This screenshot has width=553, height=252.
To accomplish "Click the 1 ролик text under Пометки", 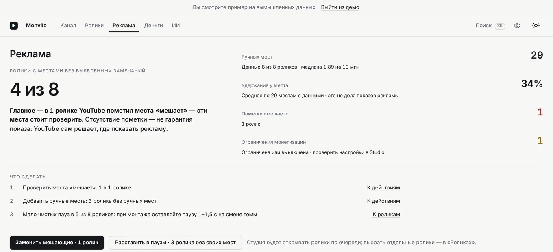I will point(251,124).
